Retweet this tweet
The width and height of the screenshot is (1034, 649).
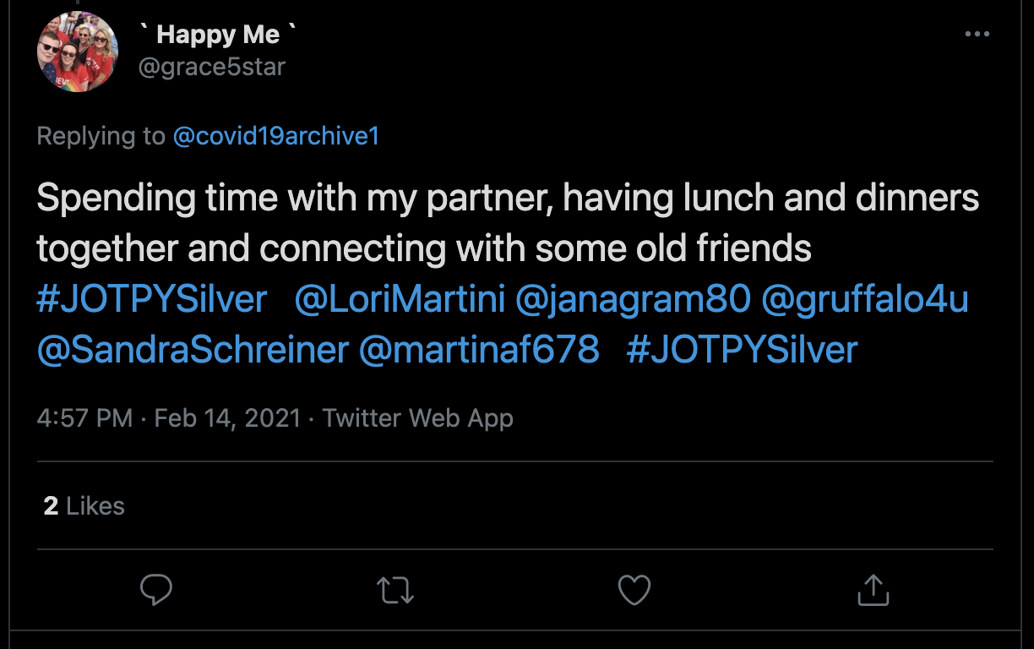pos(395,590)
